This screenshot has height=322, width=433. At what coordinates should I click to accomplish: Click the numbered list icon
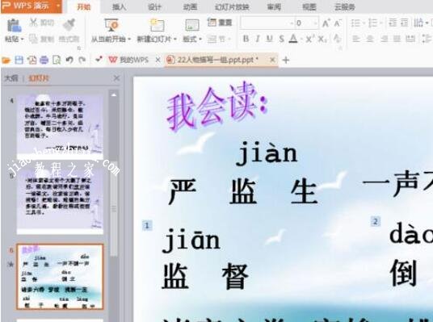[372, 23]
